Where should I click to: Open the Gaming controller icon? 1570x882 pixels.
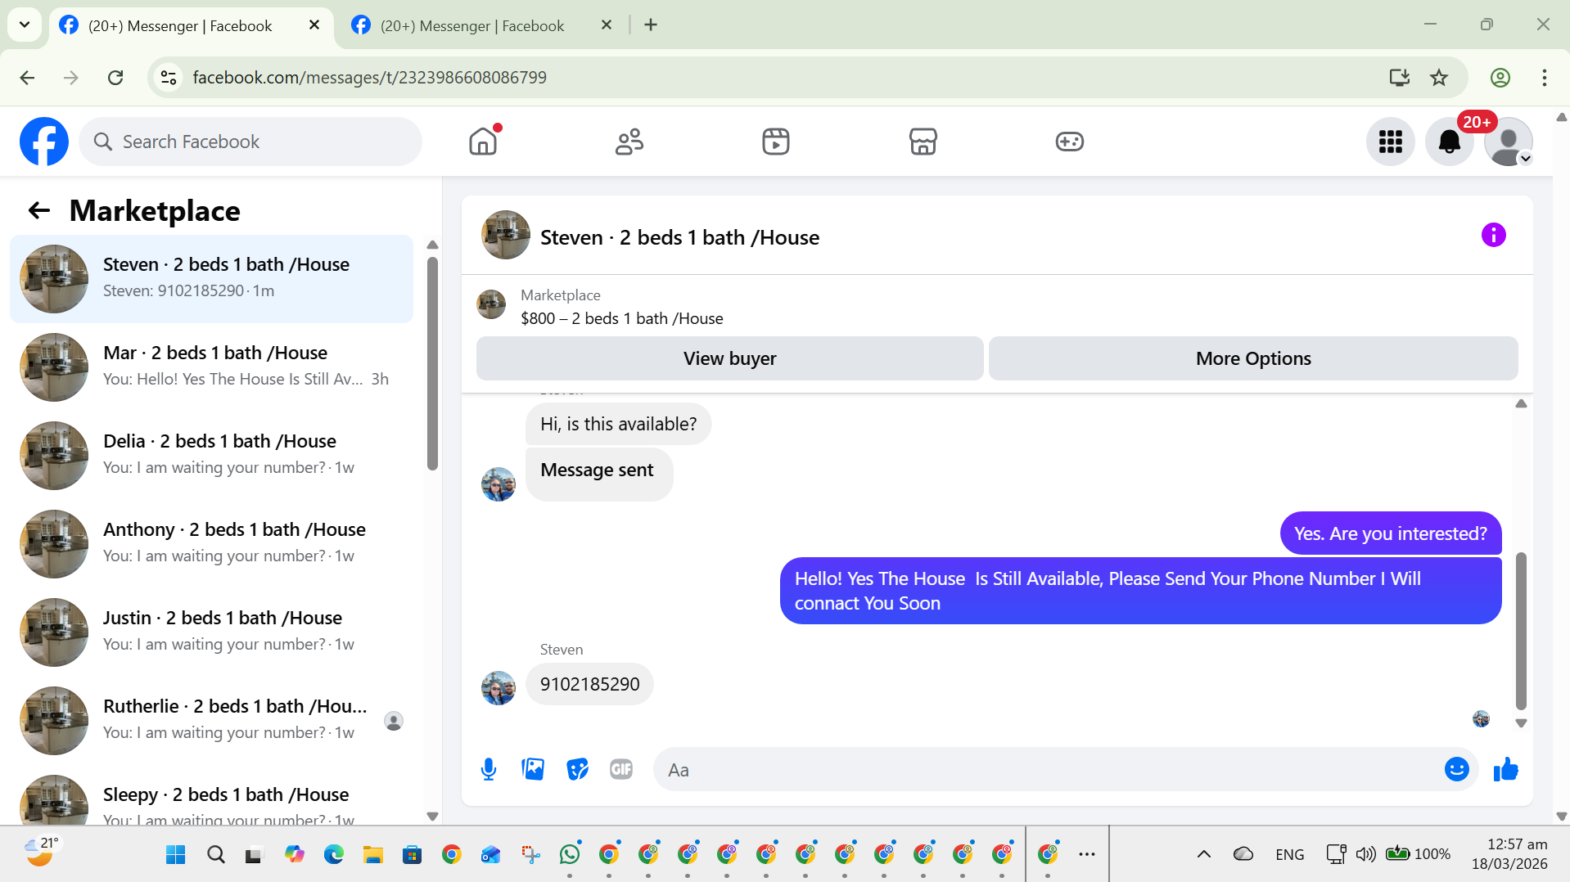point(1069,142)
